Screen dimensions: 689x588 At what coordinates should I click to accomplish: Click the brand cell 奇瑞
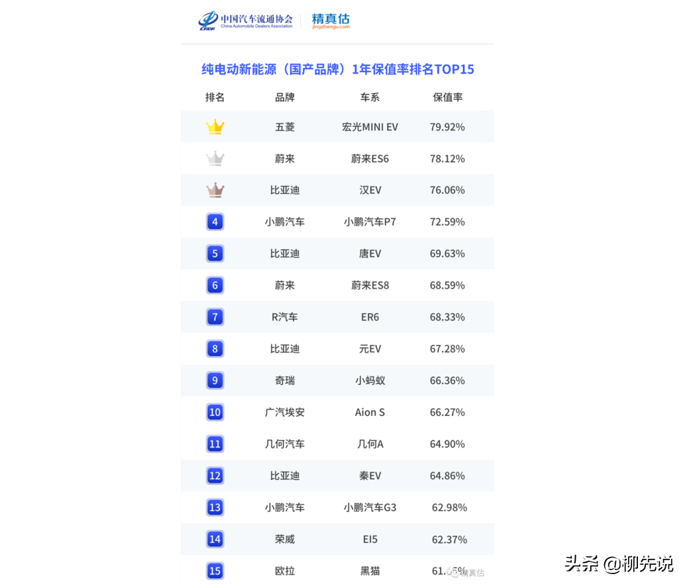click(285, 380)
